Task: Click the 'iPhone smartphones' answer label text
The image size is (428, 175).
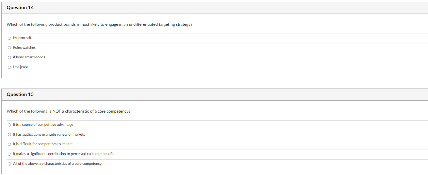Action: pos(29,57)
